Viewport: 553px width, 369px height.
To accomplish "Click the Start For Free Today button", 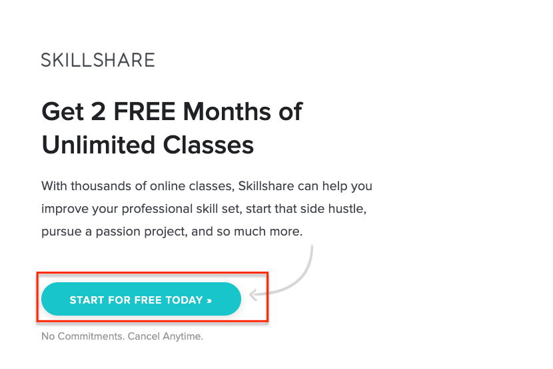I will pyautogui.click(x=141, y=299).
